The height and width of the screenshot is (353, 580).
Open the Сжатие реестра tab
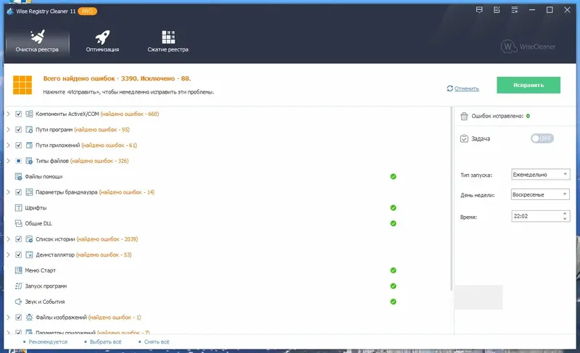click(168, 41)
